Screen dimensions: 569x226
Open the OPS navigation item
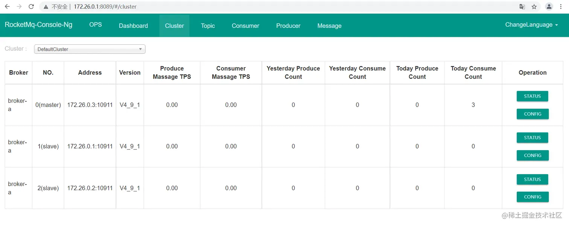point(96,25)
